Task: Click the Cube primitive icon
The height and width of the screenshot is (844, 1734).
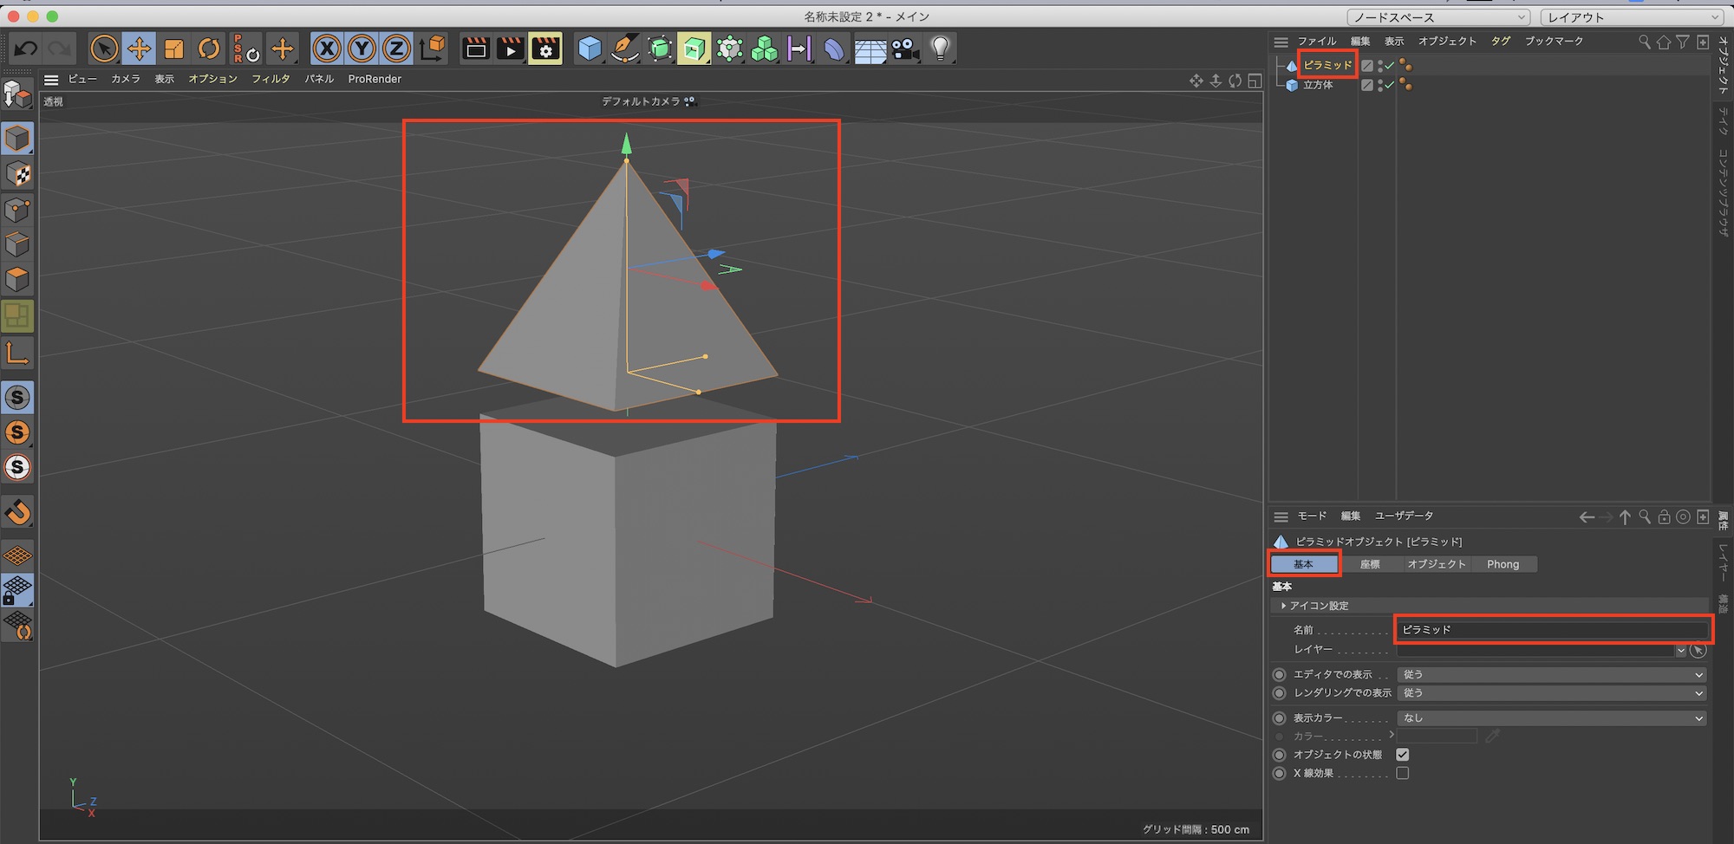Action: point(590,49)
